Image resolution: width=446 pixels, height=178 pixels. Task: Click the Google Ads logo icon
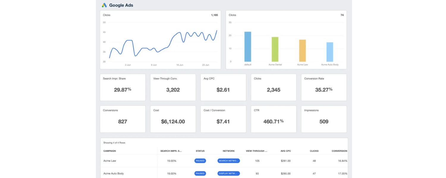104,5
